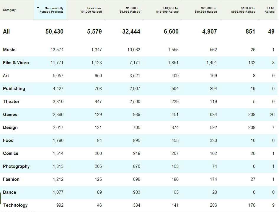Image resolution: width=279 pixels, height=212 pixels.
Task: Sort by Category column header
Action: 9,10
